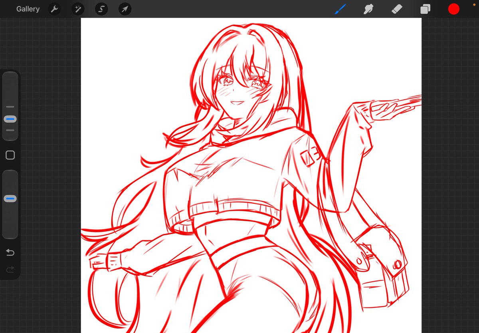
Task: Open the Layers panel
Action: [x=426, y=9]
